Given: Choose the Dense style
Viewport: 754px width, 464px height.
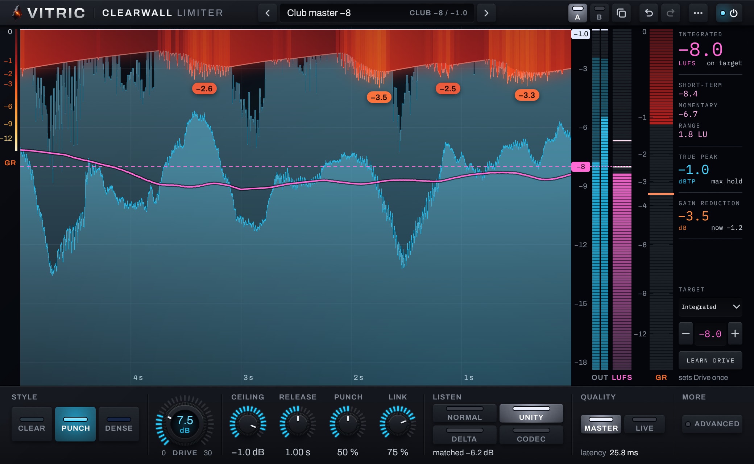Looking at the screenshot, I should click(119, 424).
